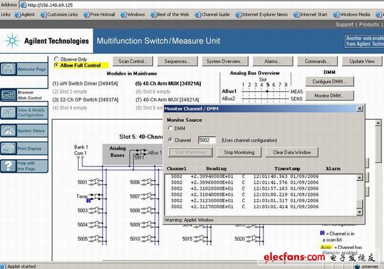
Task: Toggle relay switch for channel 5010
Action: 148,238
